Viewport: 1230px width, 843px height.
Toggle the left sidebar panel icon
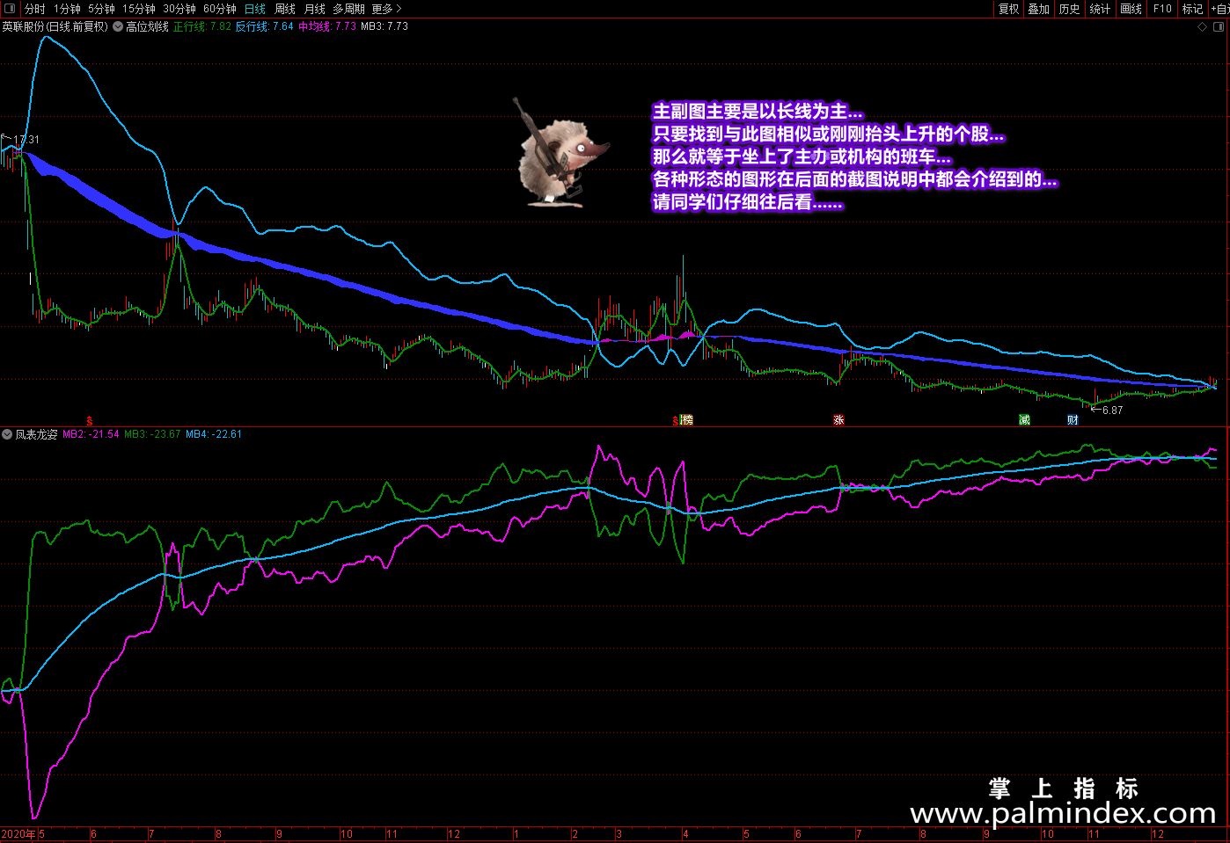click(10, 9)
